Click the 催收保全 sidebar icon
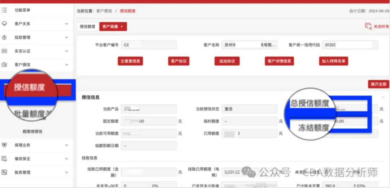Image resolution: width=390 pixels, height=188 pixels. 5,159
